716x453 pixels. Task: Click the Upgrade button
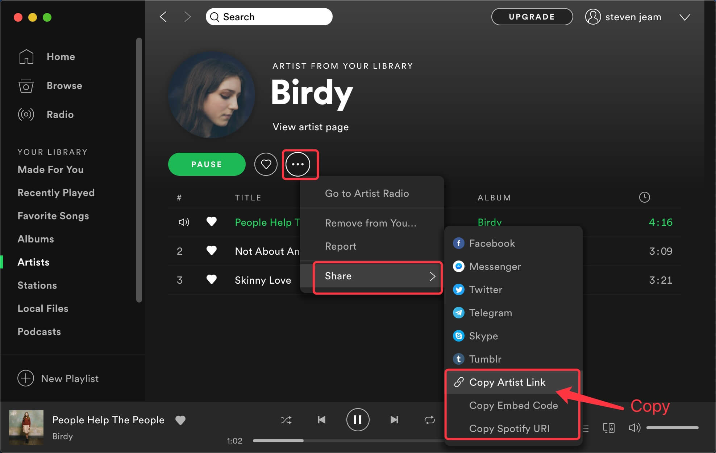pos(531,17)
